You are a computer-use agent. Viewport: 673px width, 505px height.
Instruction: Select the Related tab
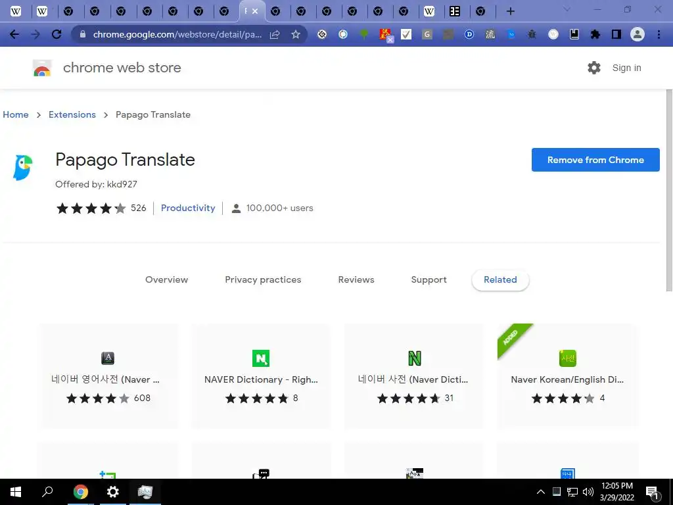(x=500, y=279)
